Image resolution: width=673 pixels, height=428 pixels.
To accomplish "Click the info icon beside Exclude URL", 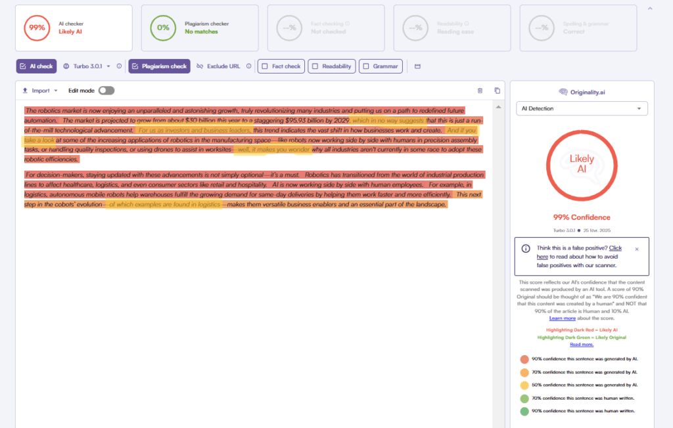I will (x=248, y=66).
